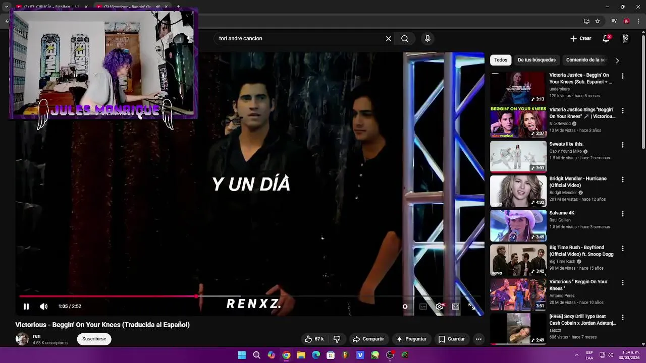Viewport: 646px width, 363px height.
Task: Open Windows taskbar search
Action: (256, 355)
